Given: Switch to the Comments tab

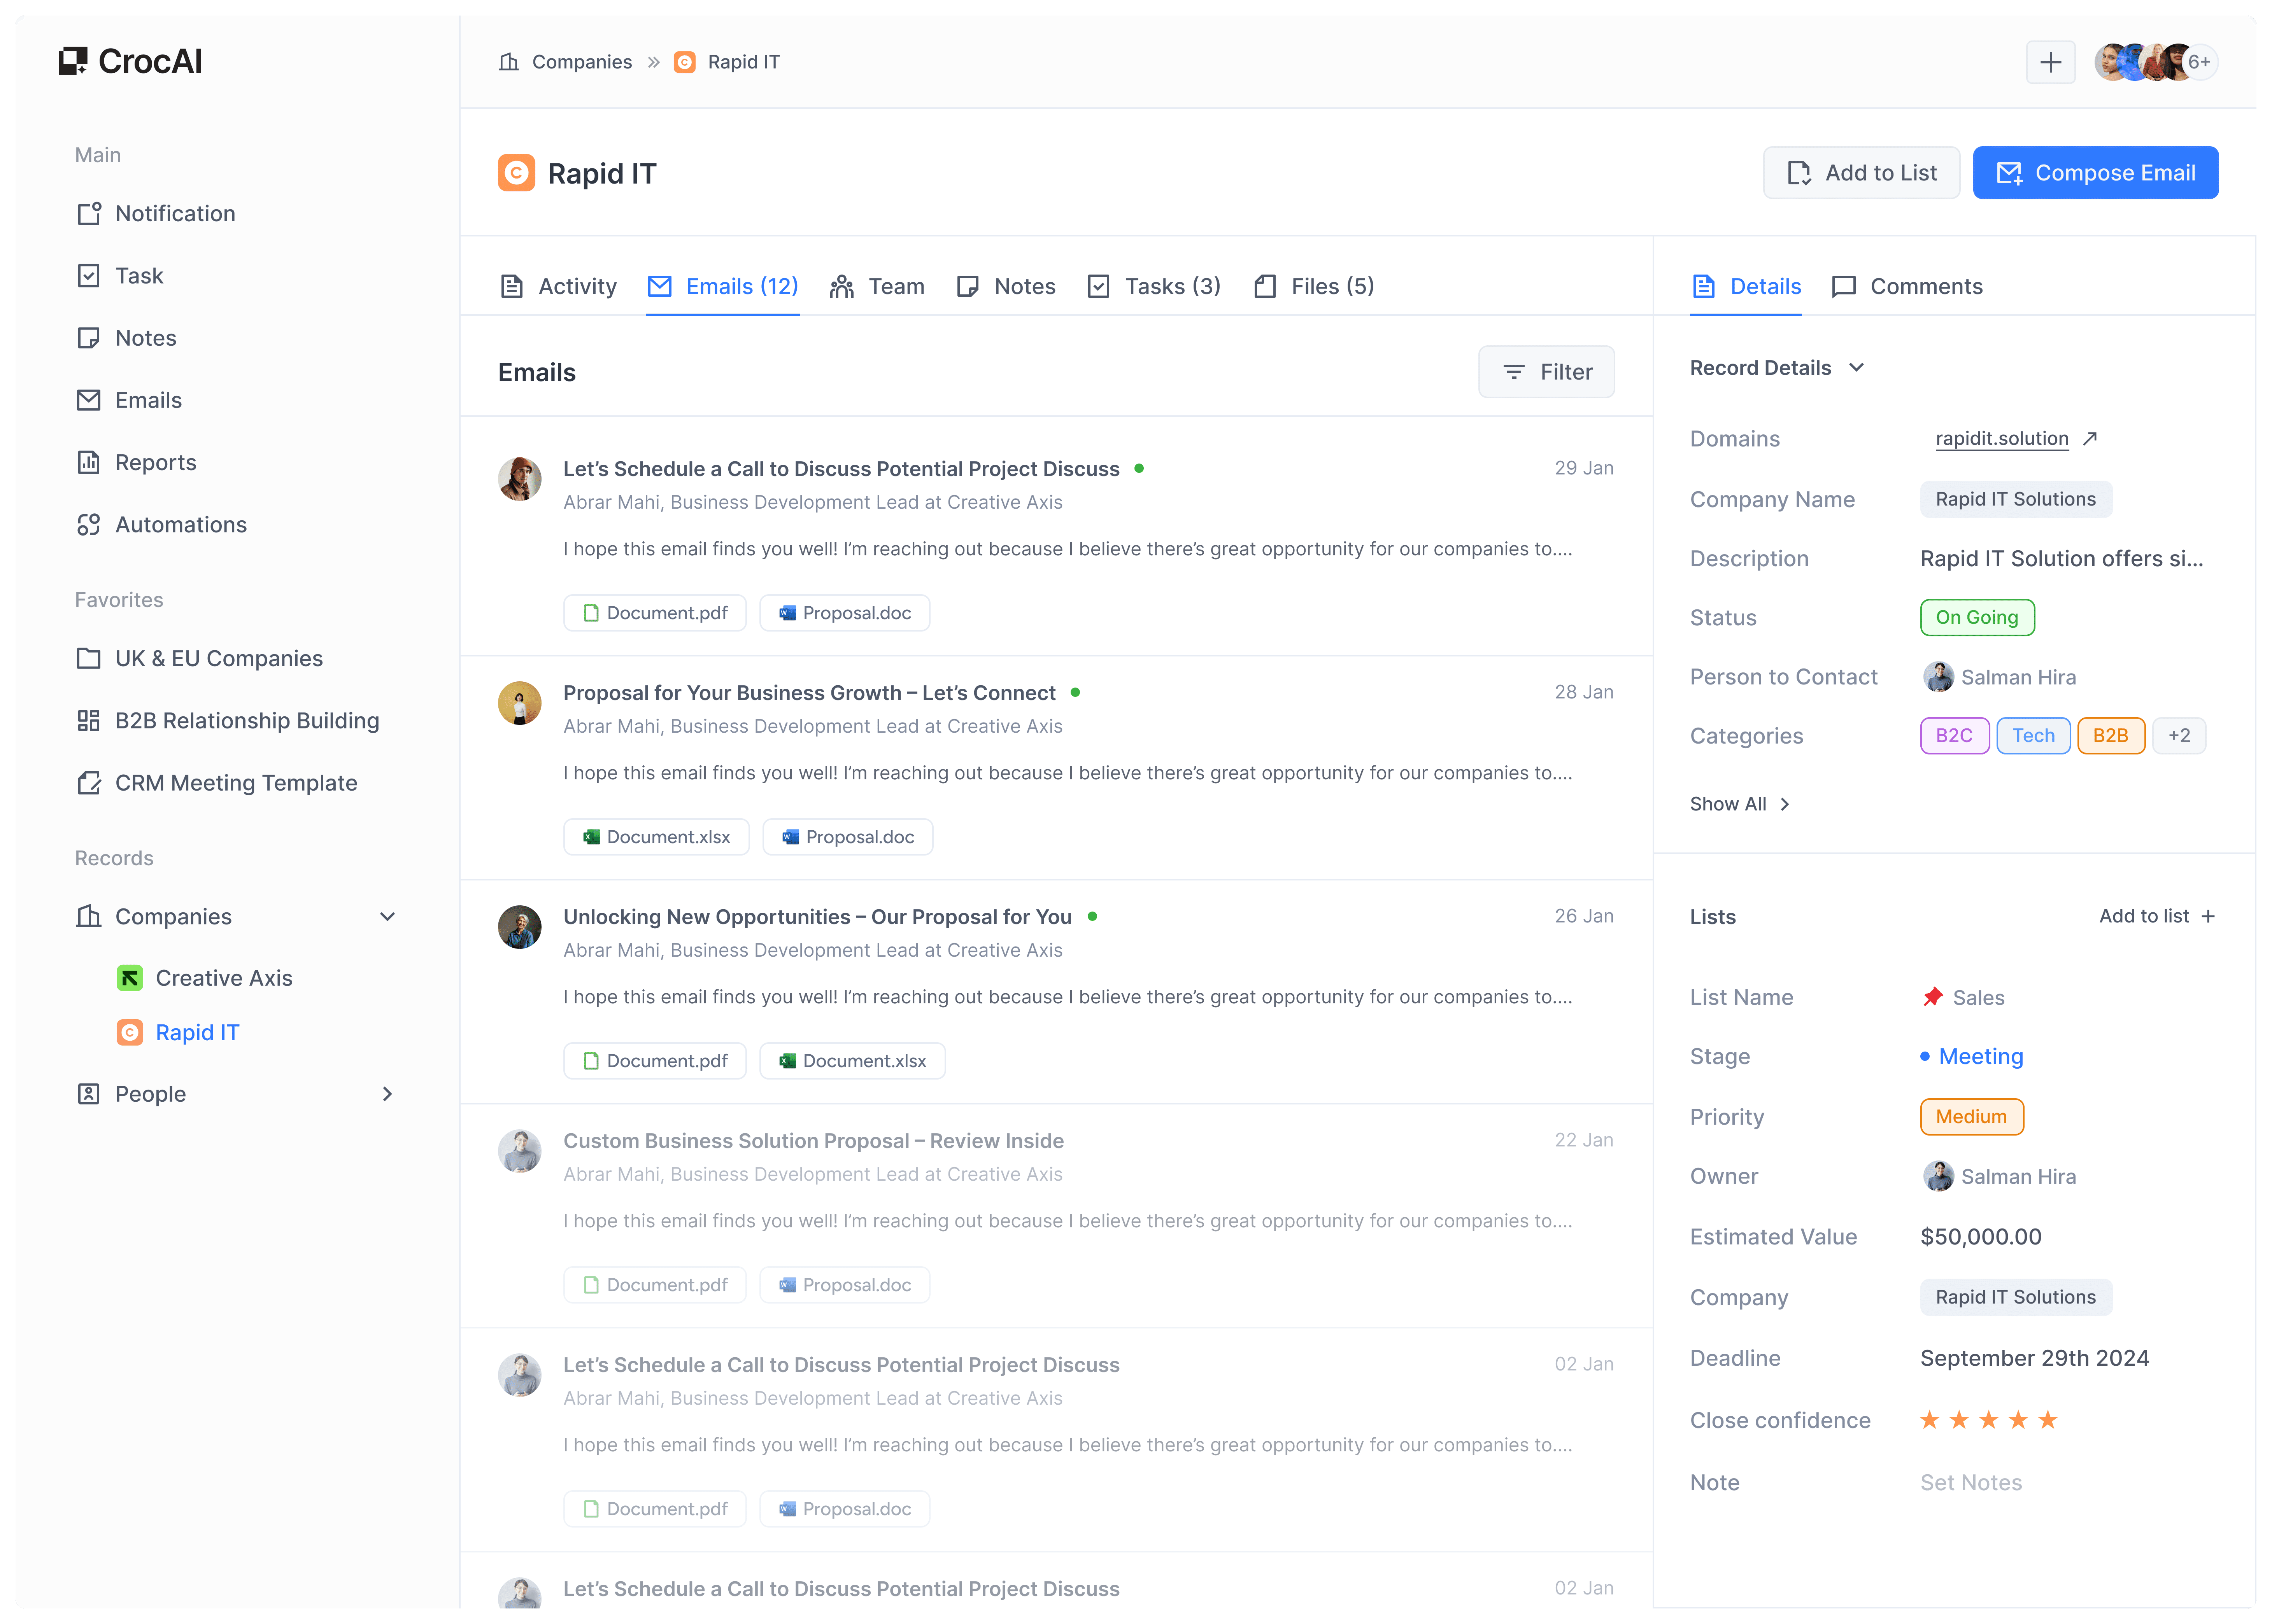Looking at the screenshot, I should pyautogui.click(x=1926, y=286).
